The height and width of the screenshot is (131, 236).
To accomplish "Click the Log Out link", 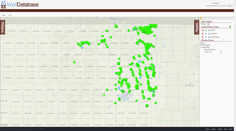I will click(x=222, y=6).
